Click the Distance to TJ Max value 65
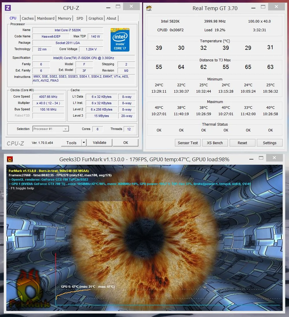 tap(248, 67)
